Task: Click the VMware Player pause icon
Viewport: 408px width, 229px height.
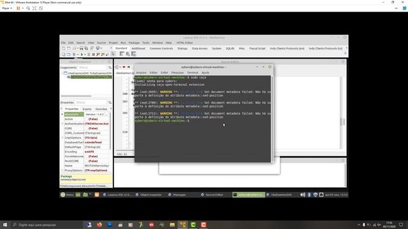Action: click(x=18, y=8)
